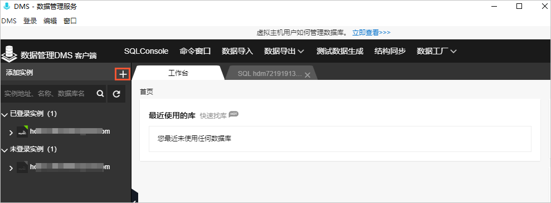The height and width of the screenshot is (203, 551).
Task: Click the DMS app icon in title bar
Action: (6, 6)
